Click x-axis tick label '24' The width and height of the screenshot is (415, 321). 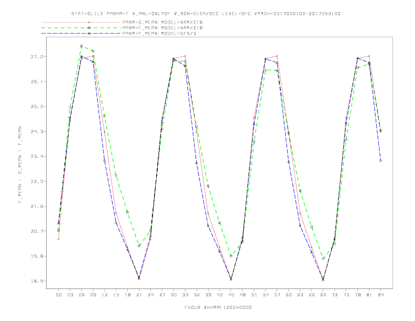point(150,295)
